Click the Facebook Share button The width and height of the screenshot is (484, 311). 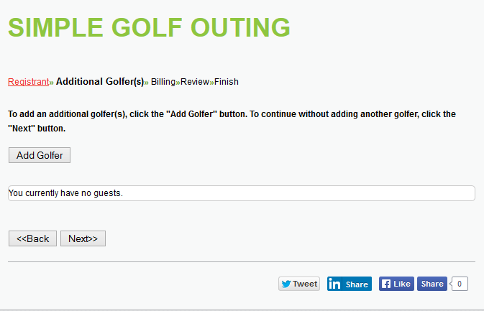point(432,284)
